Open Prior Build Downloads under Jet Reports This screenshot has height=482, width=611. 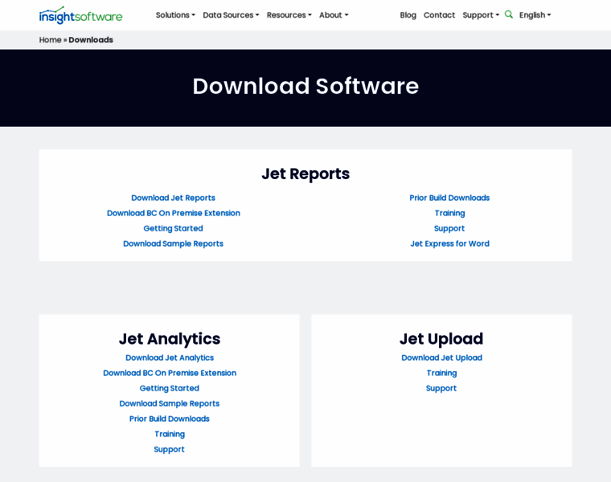(449, 198)
